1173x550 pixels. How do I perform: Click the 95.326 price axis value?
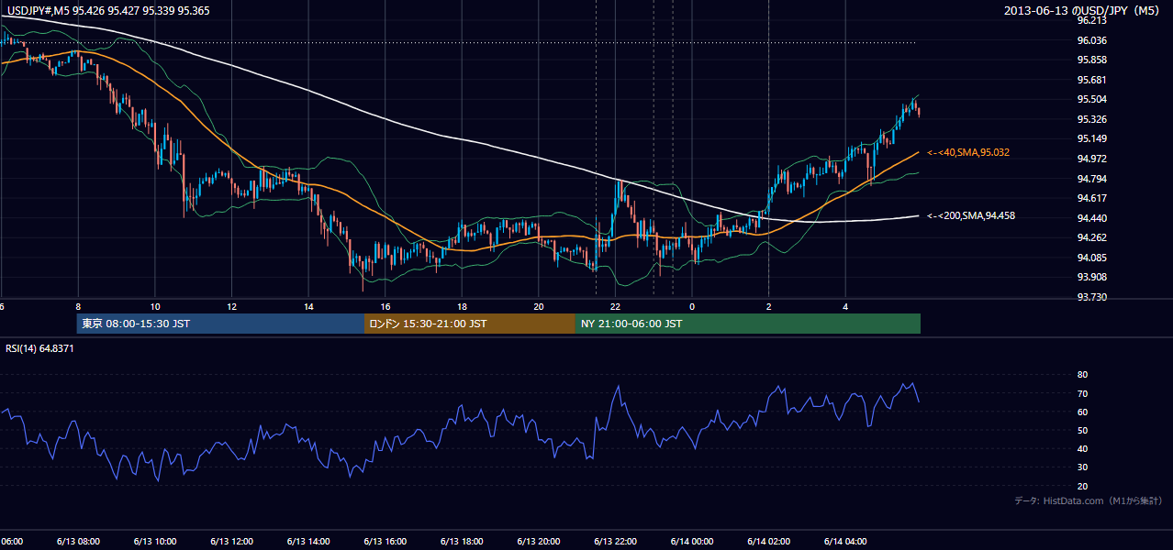pyautogui.click(x=1091, y=119)
